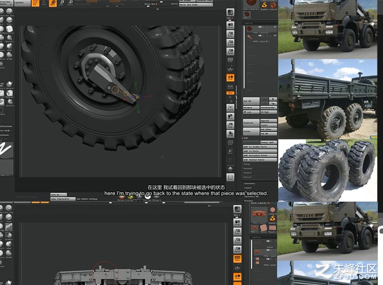Toggle the orange Move mode icon
The width and height of the screenshot is (383, 285).
pos(53,3)
